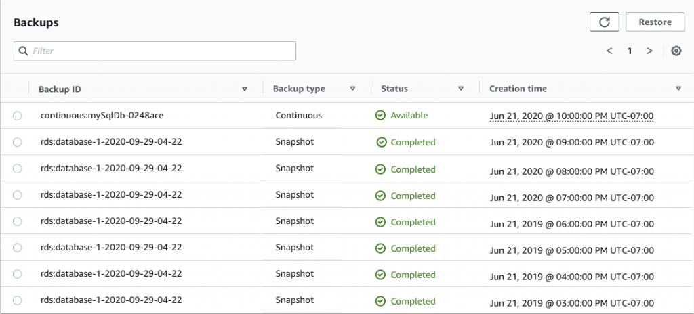Go to previous page arrow
This screenshot has height=314, width=694.
609,51
